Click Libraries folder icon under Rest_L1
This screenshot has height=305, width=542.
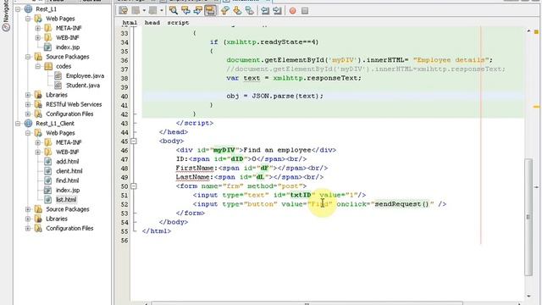pyautogui.click(x=38, y=95)
